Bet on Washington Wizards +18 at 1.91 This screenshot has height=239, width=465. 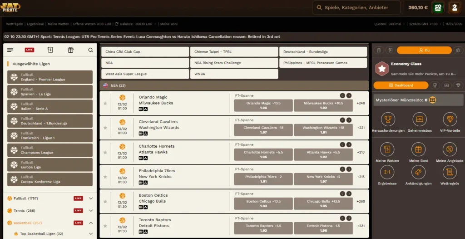[323, 130]
